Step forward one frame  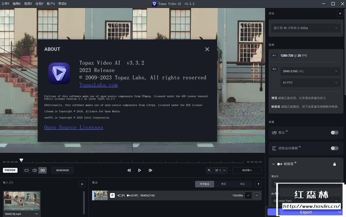[150, 170]
